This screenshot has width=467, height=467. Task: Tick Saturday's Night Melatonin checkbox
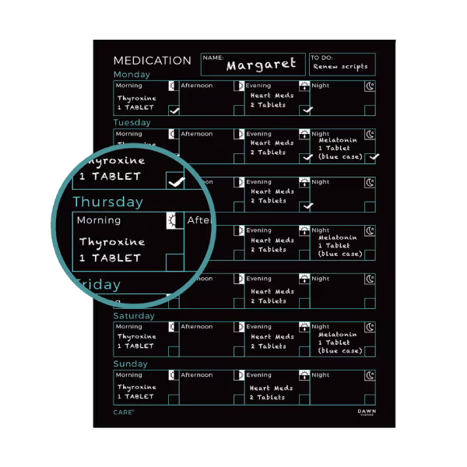[x=370, y=351]
